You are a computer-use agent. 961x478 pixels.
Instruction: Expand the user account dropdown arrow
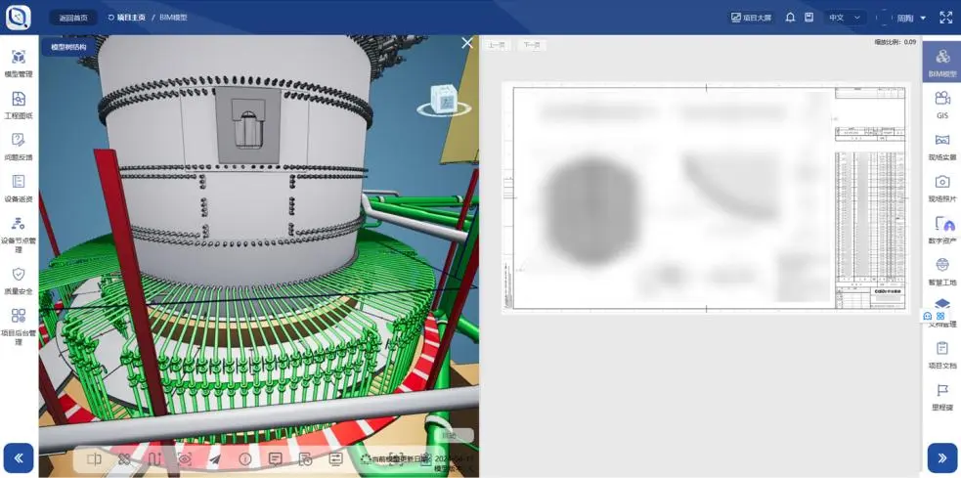923,19
